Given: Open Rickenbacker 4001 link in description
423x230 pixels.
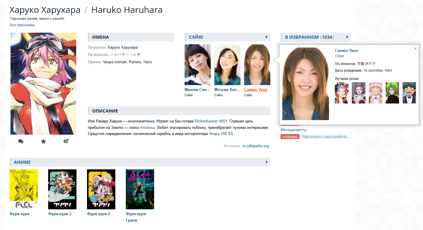Looking at the screenshot, I should coord(211,121).
